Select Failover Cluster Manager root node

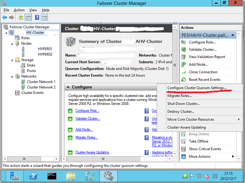click(29, 27)
